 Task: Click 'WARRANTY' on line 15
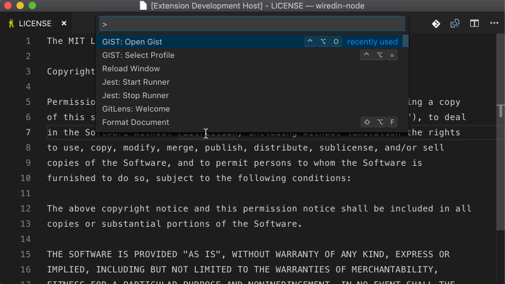(x=297, y=254)
